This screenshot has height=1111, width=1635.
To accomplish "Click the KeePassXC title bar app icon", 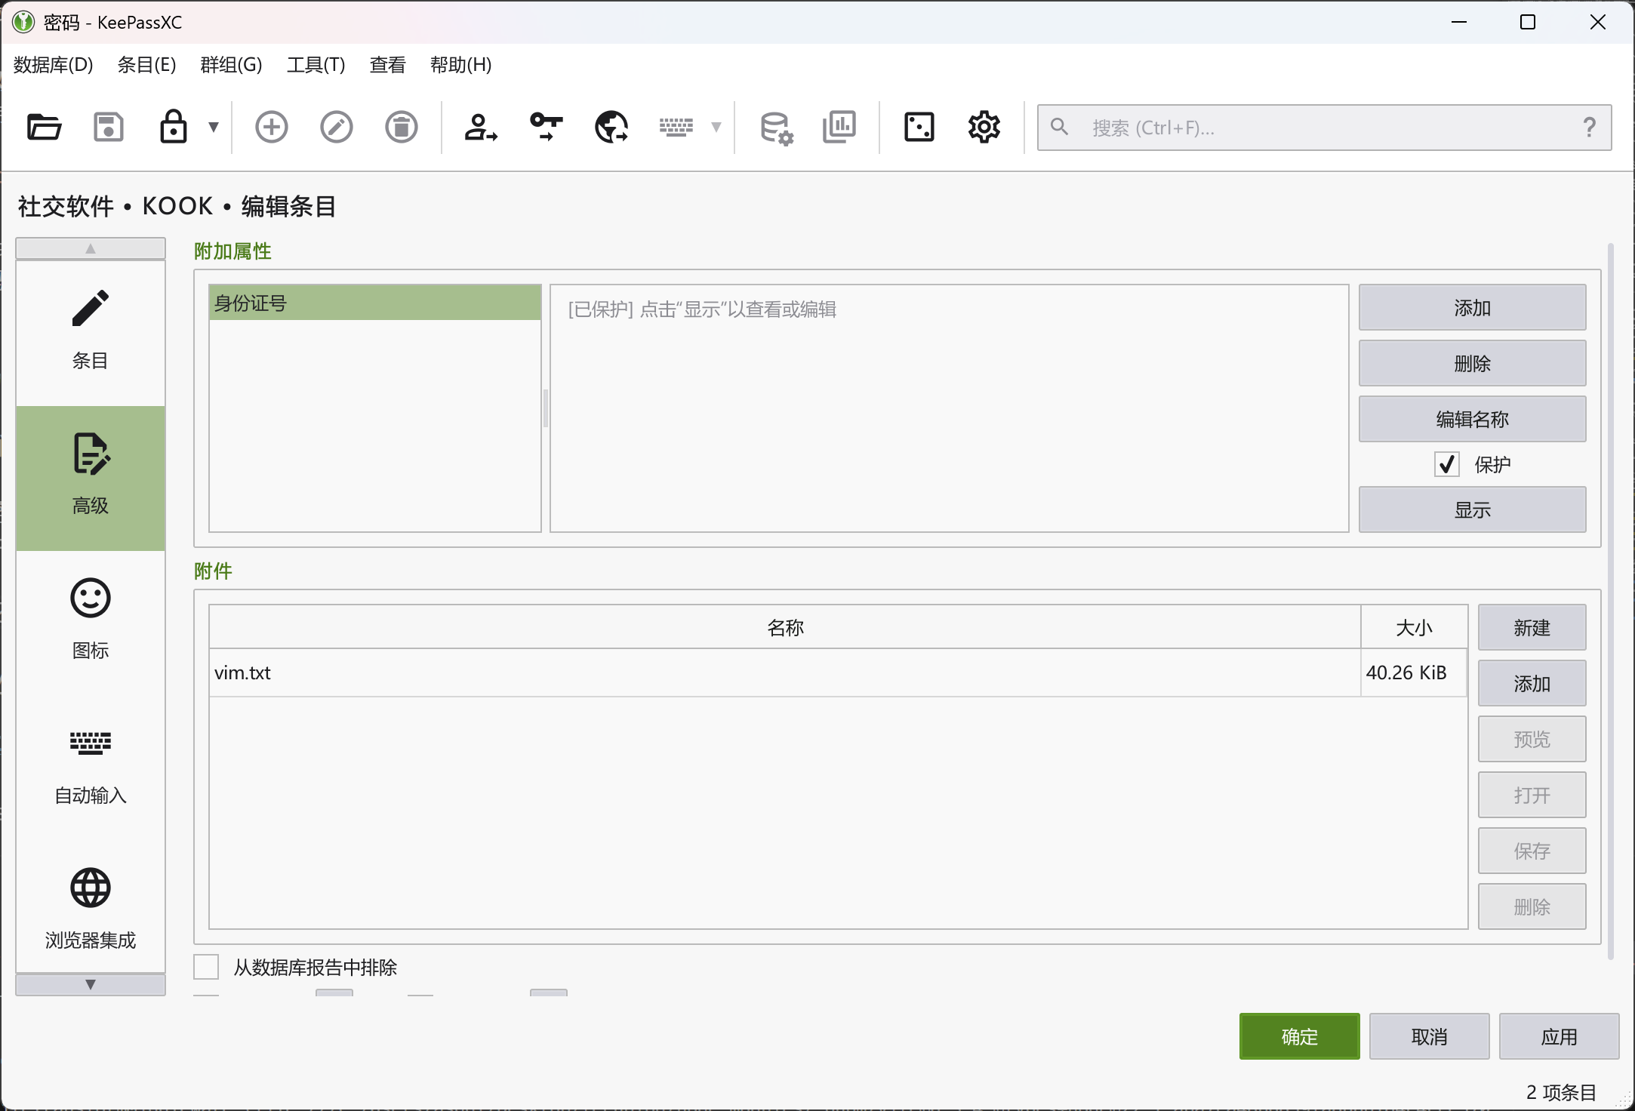I will pyautogui.click(x=23, y=22).
